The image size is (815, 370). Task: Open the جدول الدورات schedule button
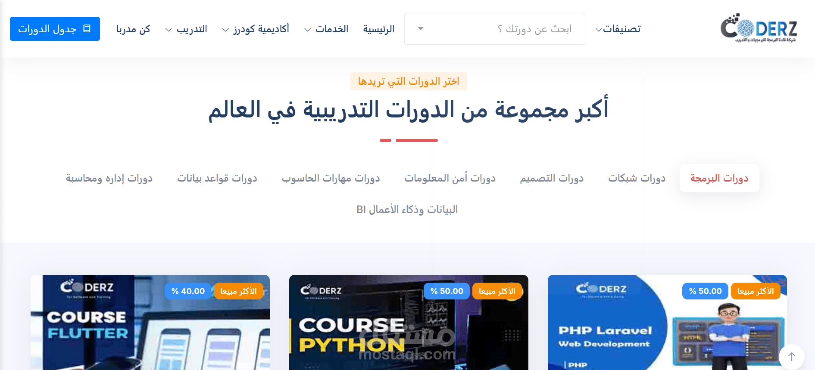(55, 29)
